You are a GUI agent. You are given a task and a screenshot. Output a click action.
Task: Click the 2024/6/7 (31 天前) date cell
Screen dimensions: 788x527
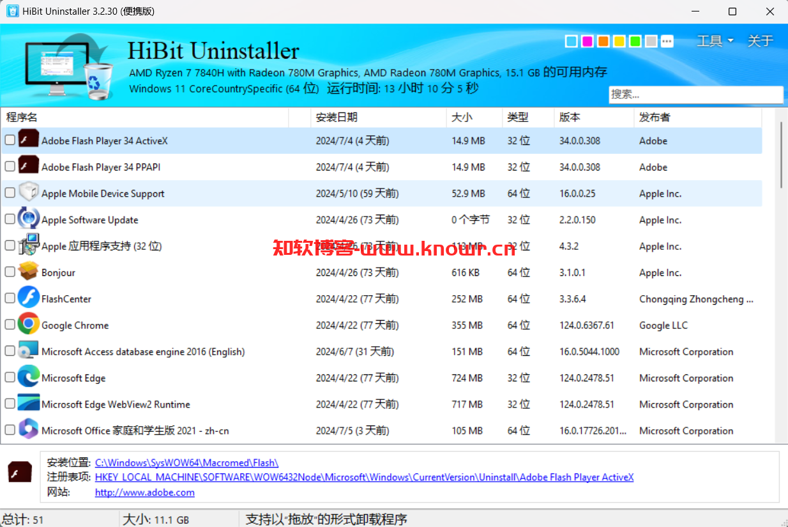(354, 351)
